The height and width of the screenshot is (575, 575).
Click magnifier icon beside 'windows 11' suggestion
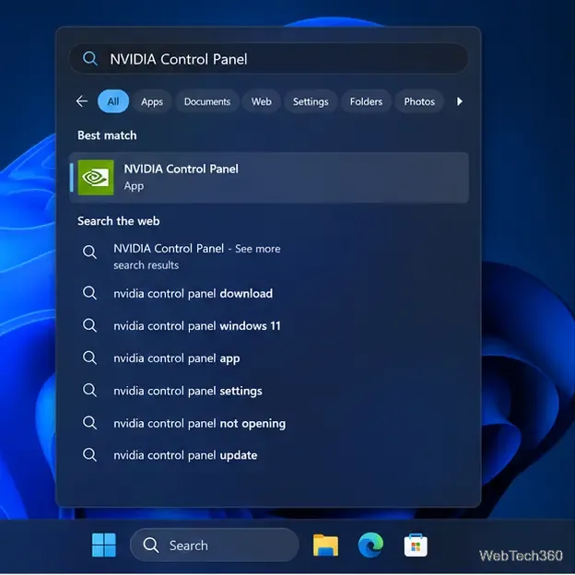pyautogui.click(x=89, y=325)
